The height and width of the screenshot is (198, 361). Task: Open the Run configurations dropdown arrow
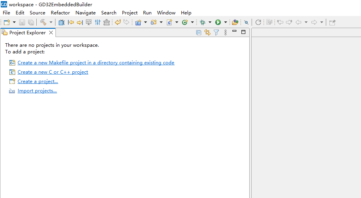(225, 22)
